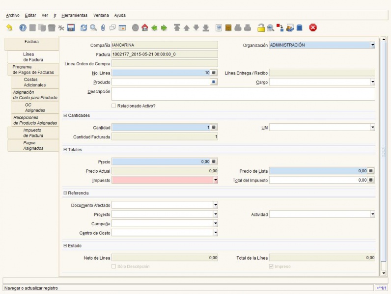This screenshot has height=294, width=391.
Task: Click the round history records icon
Action: point(136,27)
